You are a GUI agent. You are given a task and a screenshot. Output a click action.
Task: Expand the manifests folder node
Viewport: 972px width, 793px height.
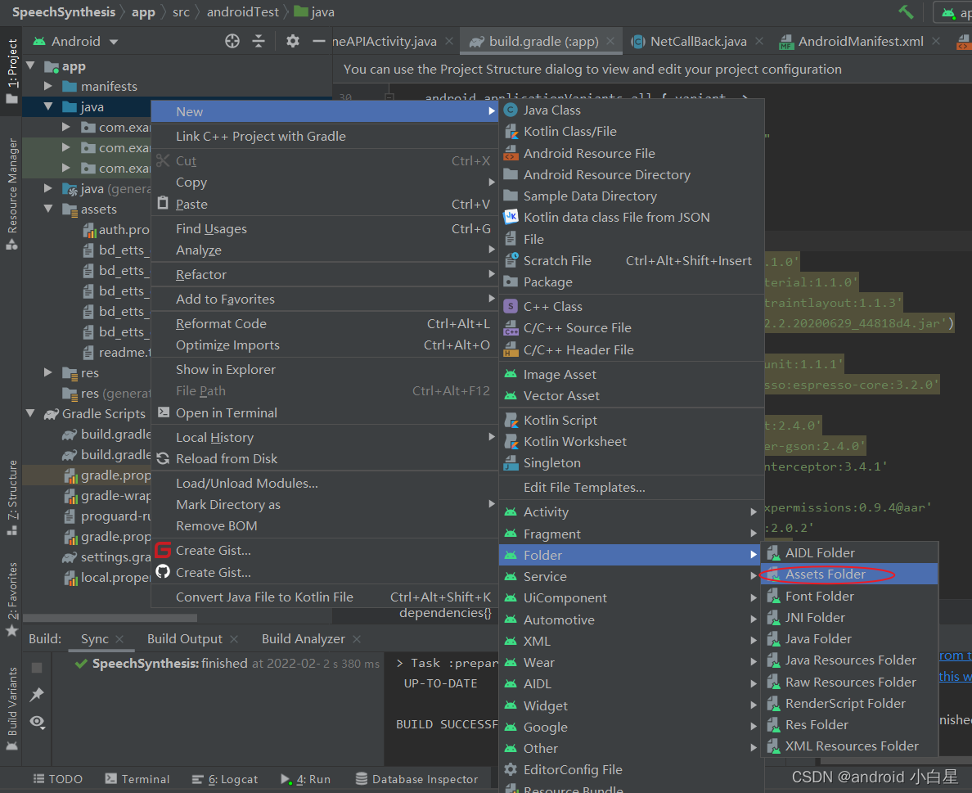coord(48,86)
